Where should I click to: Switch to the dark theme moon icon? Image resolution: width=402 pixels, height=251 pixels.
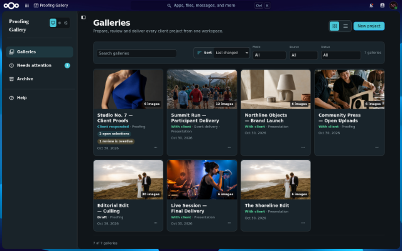pos(66,23)
